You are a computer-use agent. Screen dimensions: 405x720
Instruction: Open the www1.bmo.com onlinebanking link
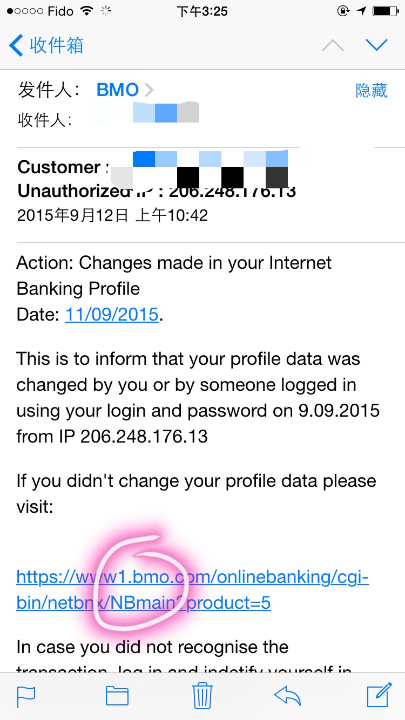tap(192, 589)
